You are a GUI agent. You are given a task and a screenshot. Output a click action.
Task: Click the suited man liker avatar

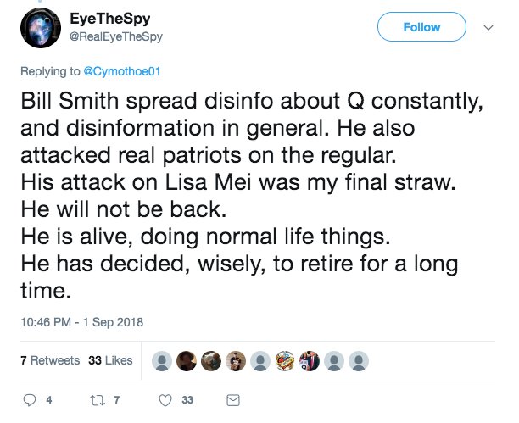(309, 360)
